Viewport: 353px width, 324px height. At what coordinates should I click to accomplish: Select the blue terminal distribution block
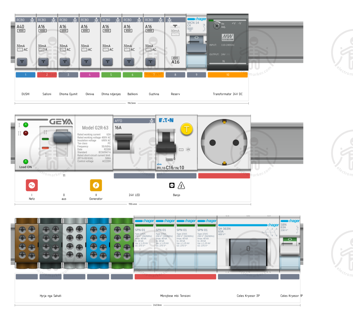[x=98, y=244]
